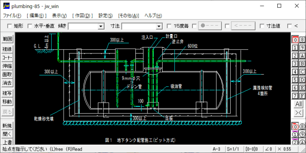Select the 消去 tool
This screenshot has width=306, height=153.
(7, 83)
